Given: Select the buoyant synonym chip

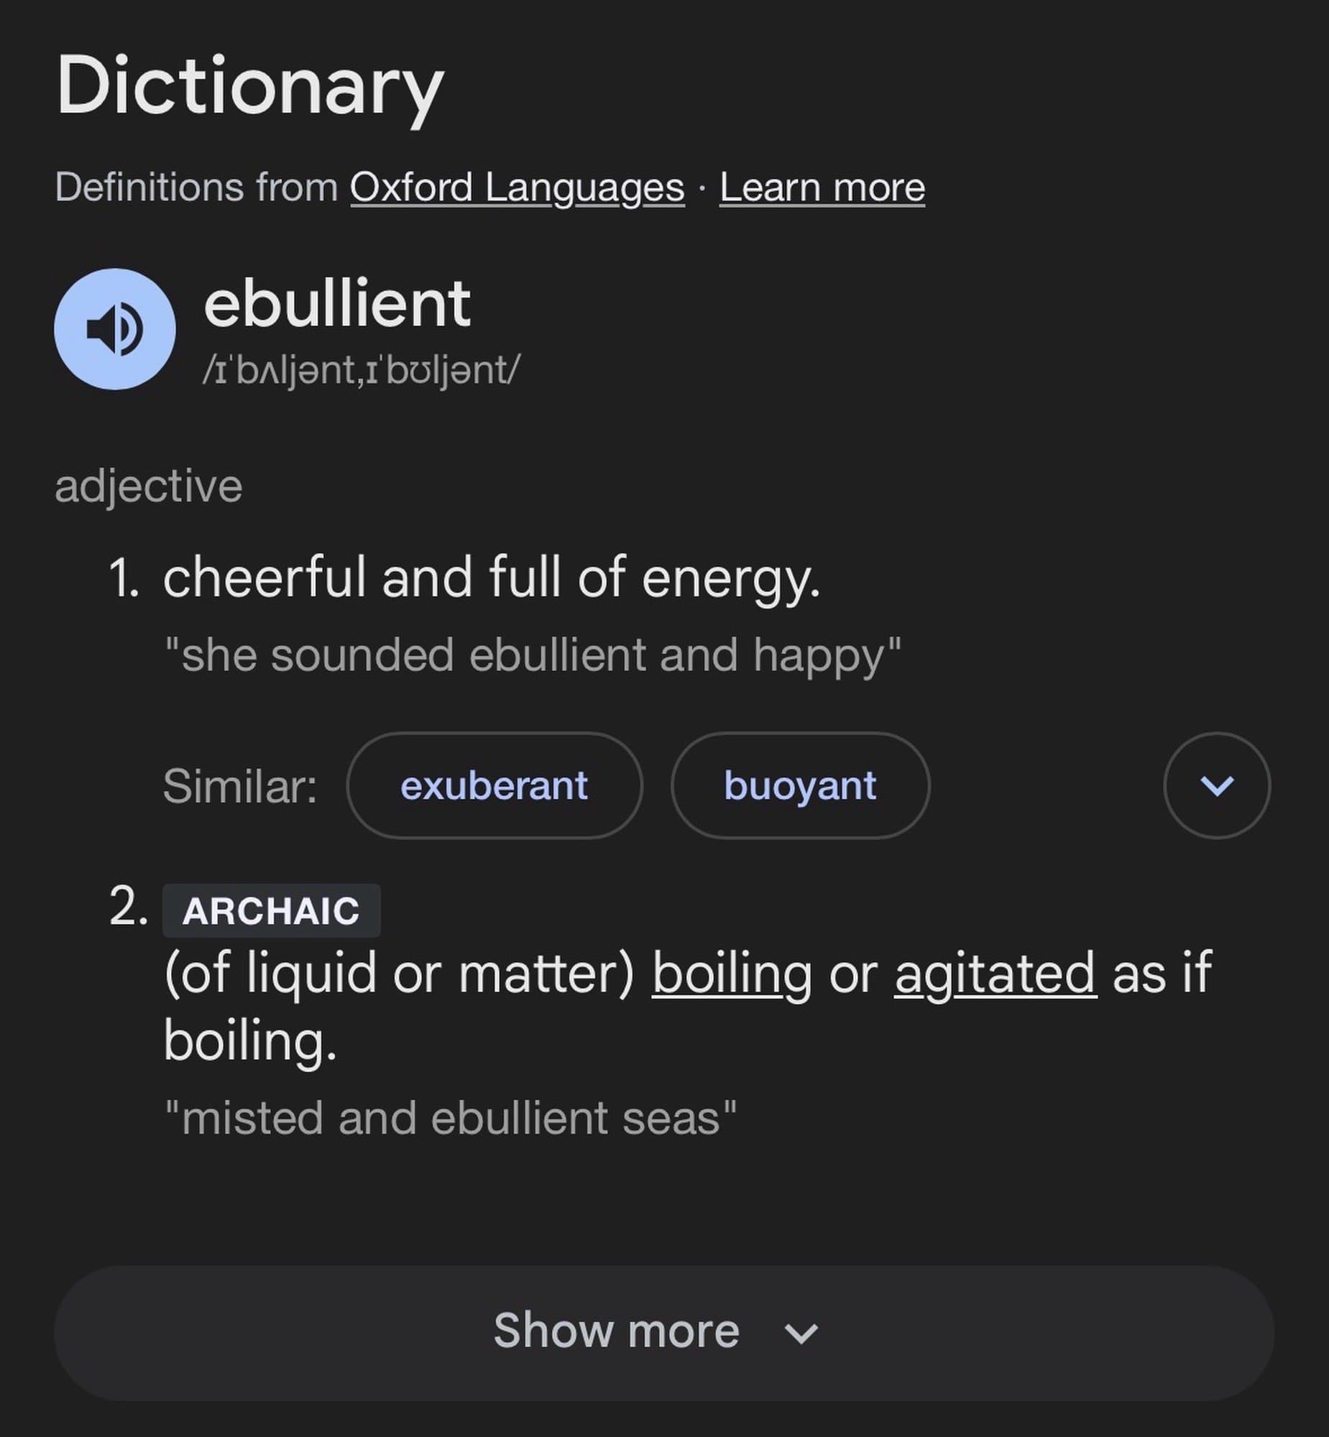Looking at the screenshot, I should point(801,786).
